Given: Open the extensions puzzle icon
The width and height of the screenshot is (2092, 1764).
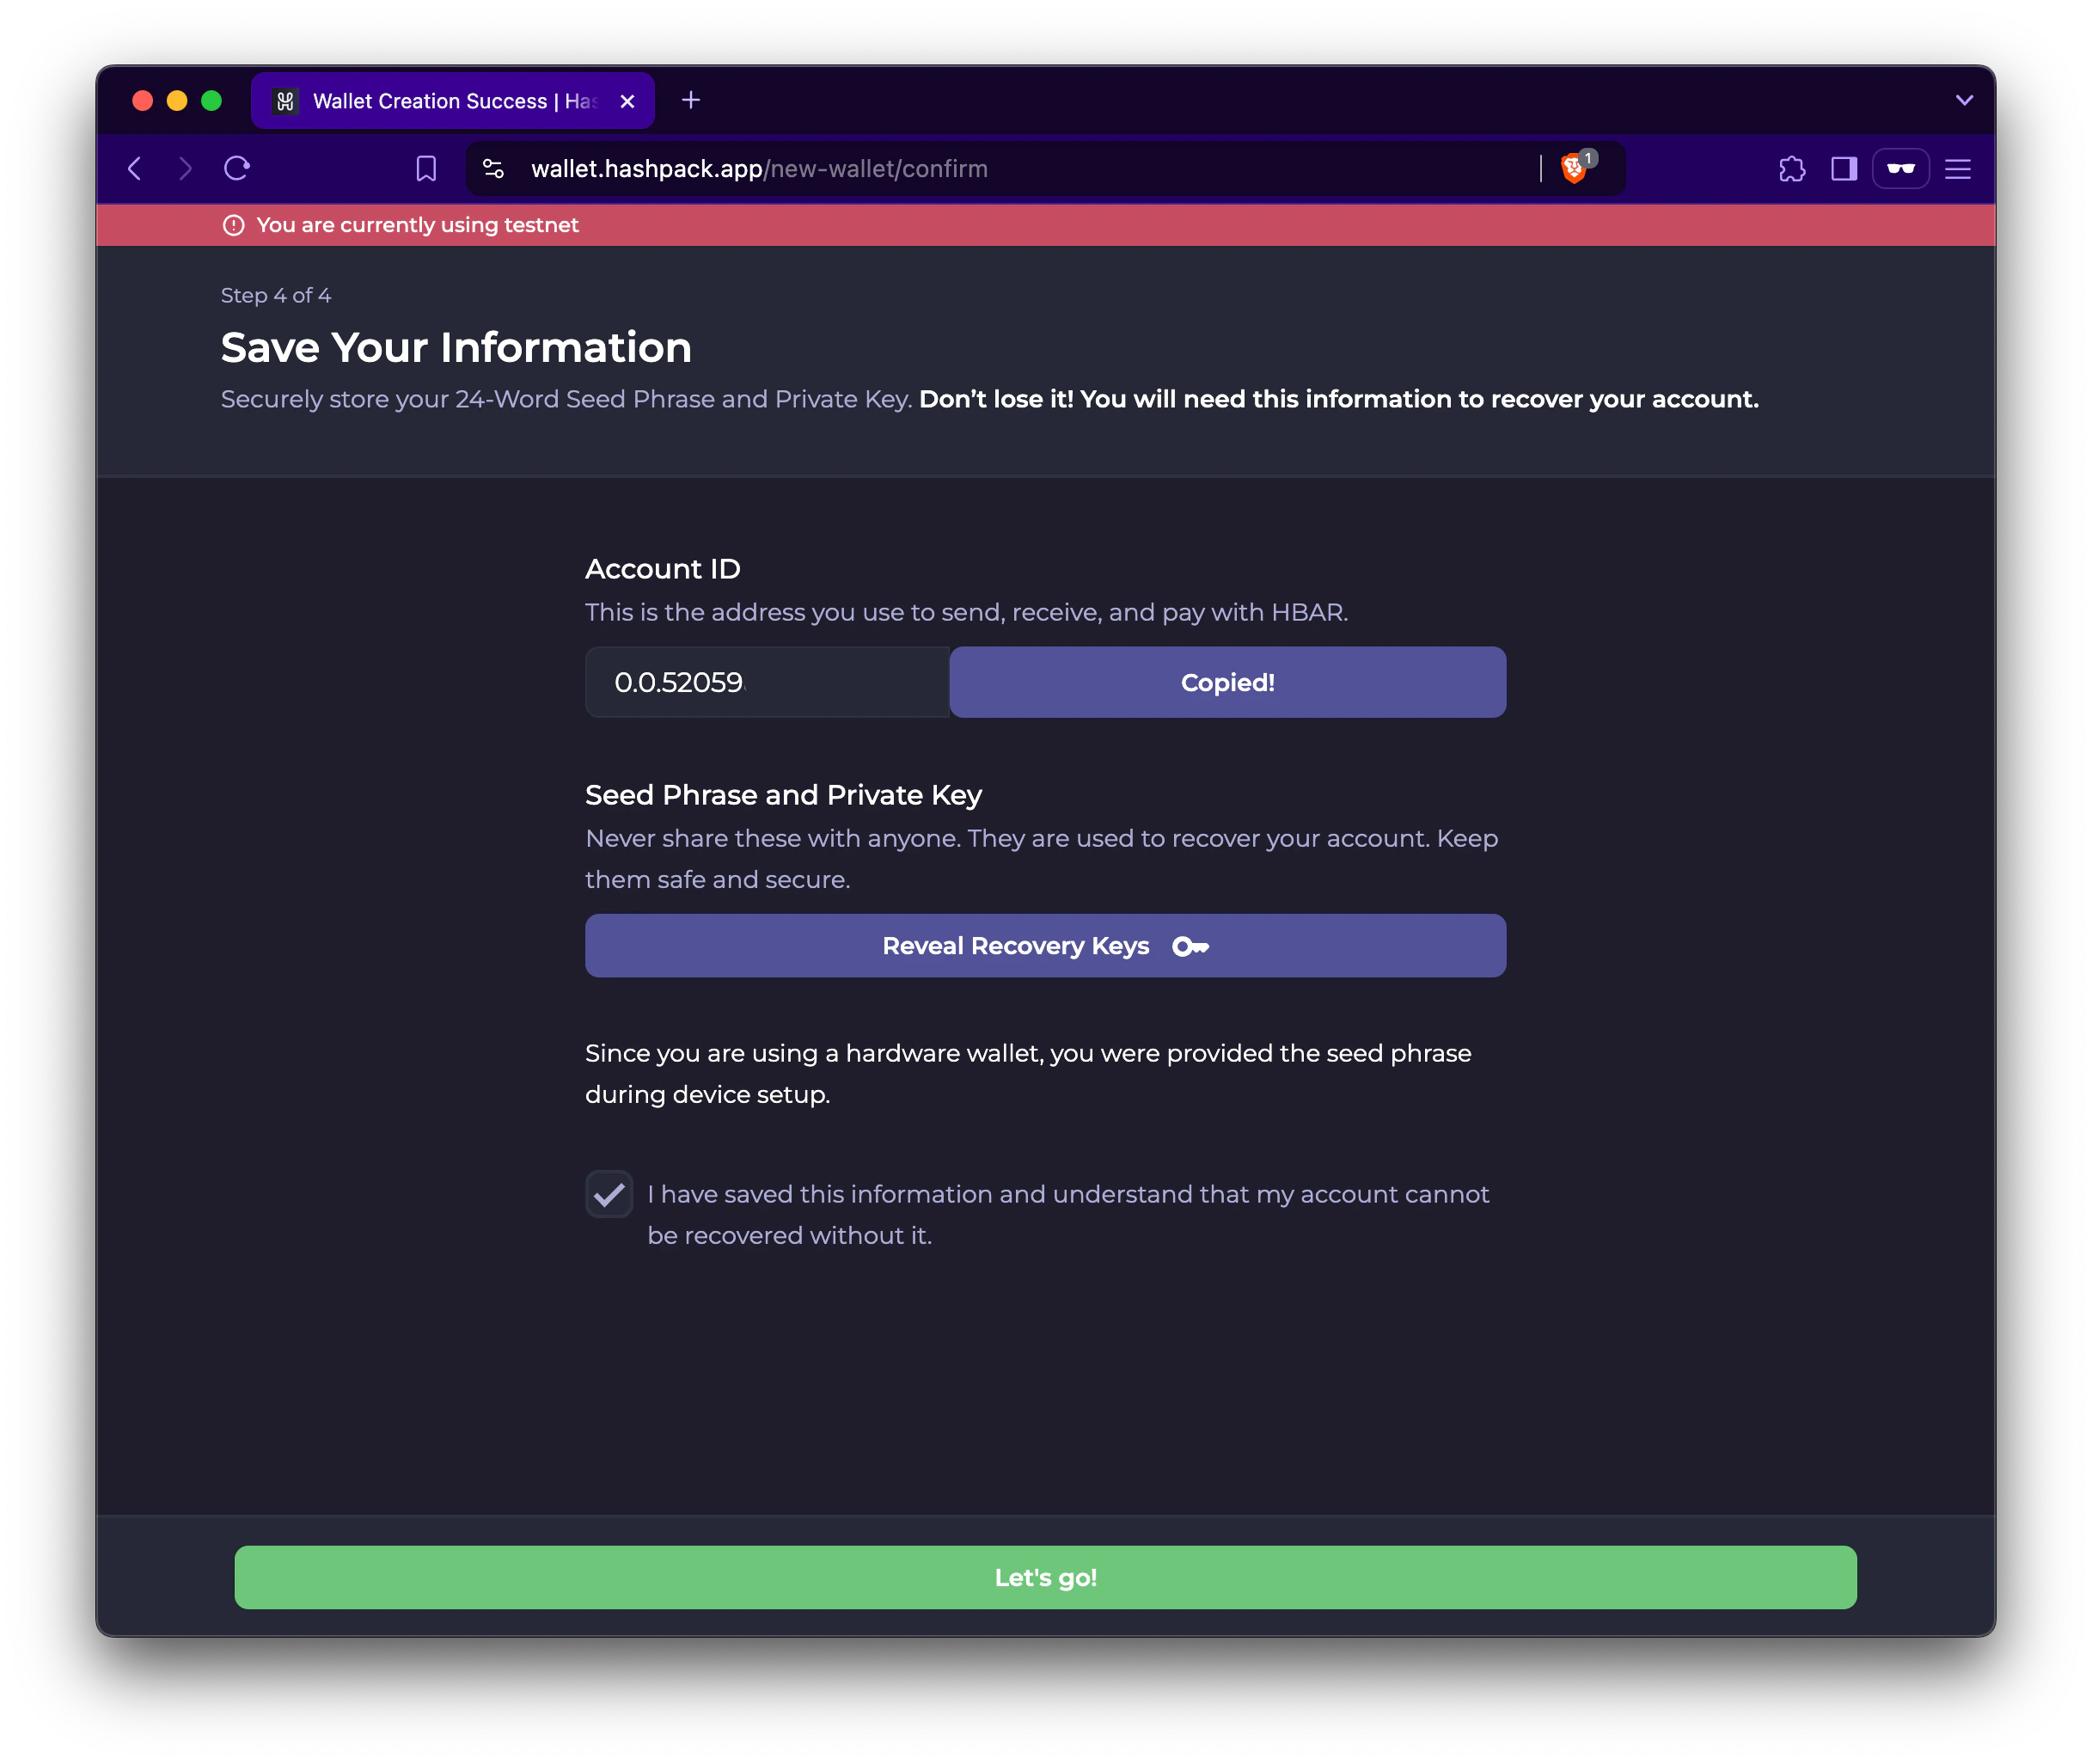Looking at the screenshot, I should pyautogui.click(x=1792, y=169).
